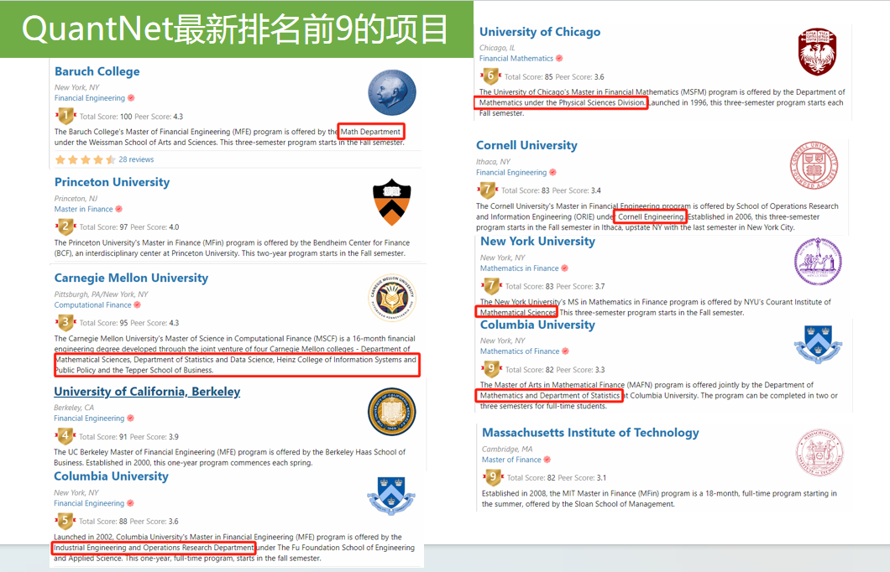Click 'Berkeley, CA' location text
Viewport: 890px width, 572px height.
coord(74,408)
